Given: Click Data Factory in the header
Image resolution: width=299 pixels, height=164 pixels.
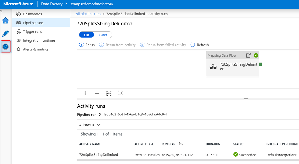Looking at the screenshot, I should (52, 4).
